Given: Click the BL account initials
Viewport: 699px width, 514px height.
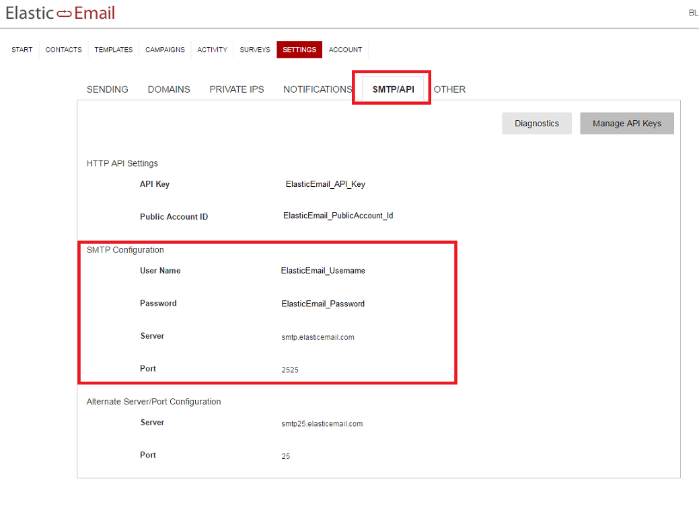Looking at the screenshot, I should point(693,12).
